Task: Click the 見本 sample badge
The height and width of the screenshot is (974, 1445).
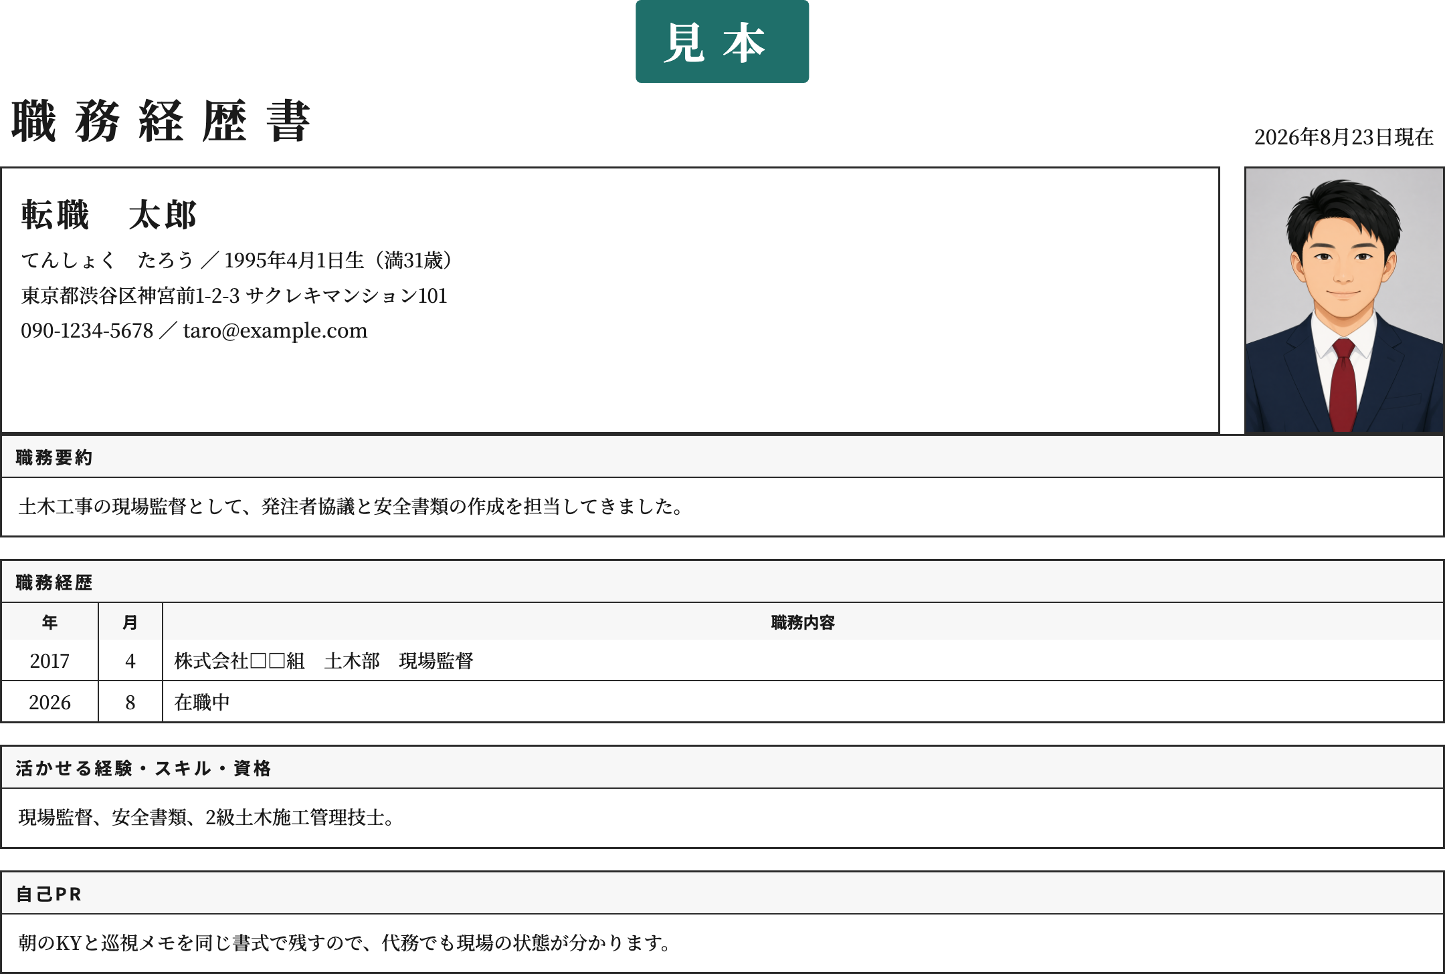Action: tap(722, 41)
